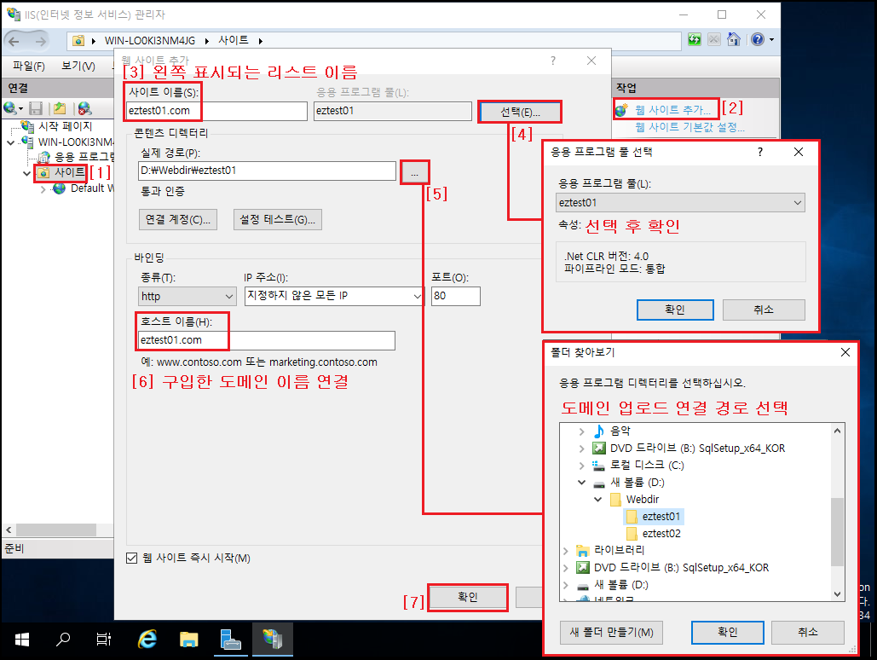877x660 pixels.
Task: Select the 사이트 node in the tree
Action: tap(69, 172)
